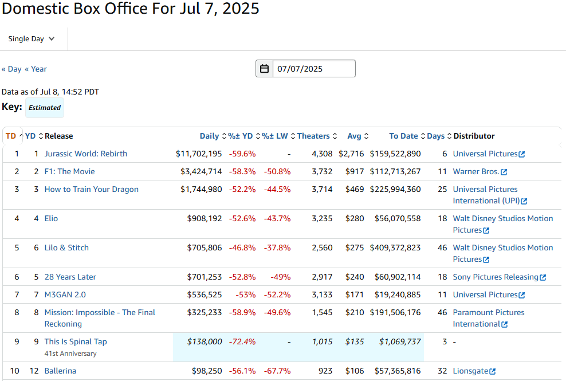Sort table by TD column
The image size is (566, 381).
(14, 136)
